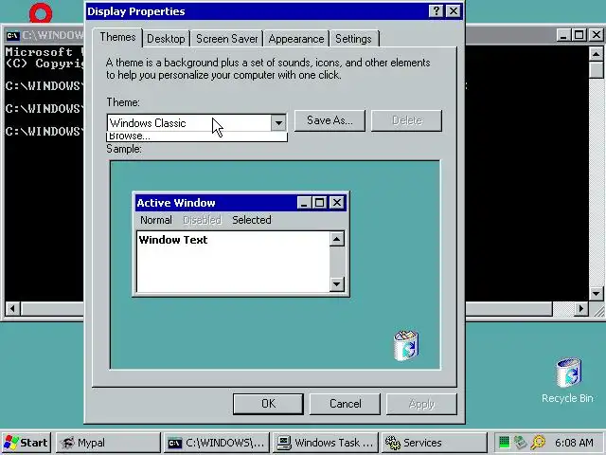Switch to Windows Task Manager taskbar button
This screenshot has height=455, width=606.
coord(326,443)
